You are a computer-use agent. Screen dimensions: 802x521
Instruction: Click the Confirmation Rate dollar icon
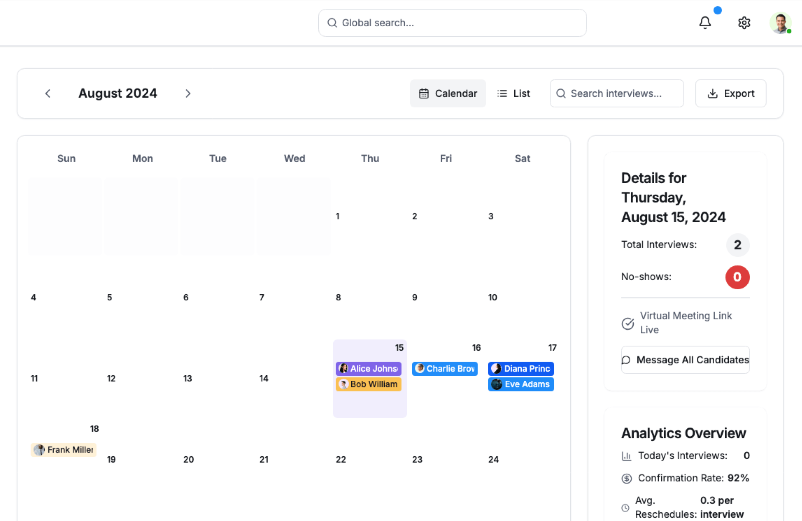coord(626,478)
